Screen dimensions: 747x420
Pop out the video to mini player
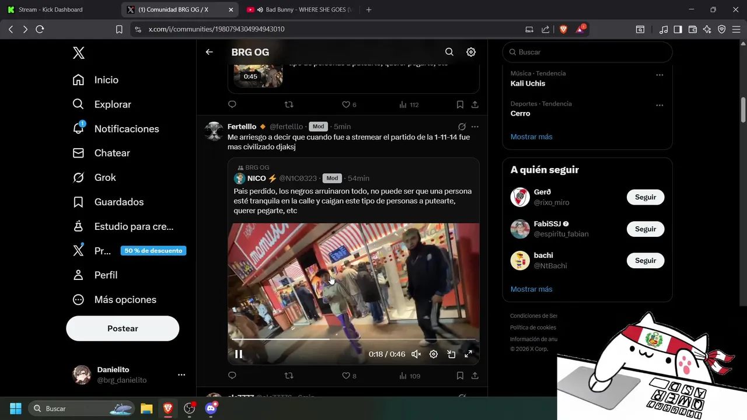point(451,354)
